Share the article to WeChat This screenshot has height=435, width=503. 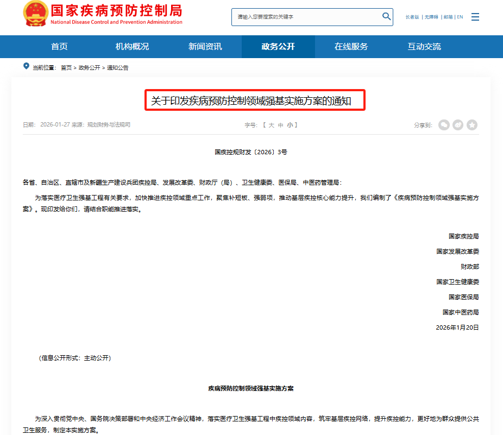tap(444, 124)
